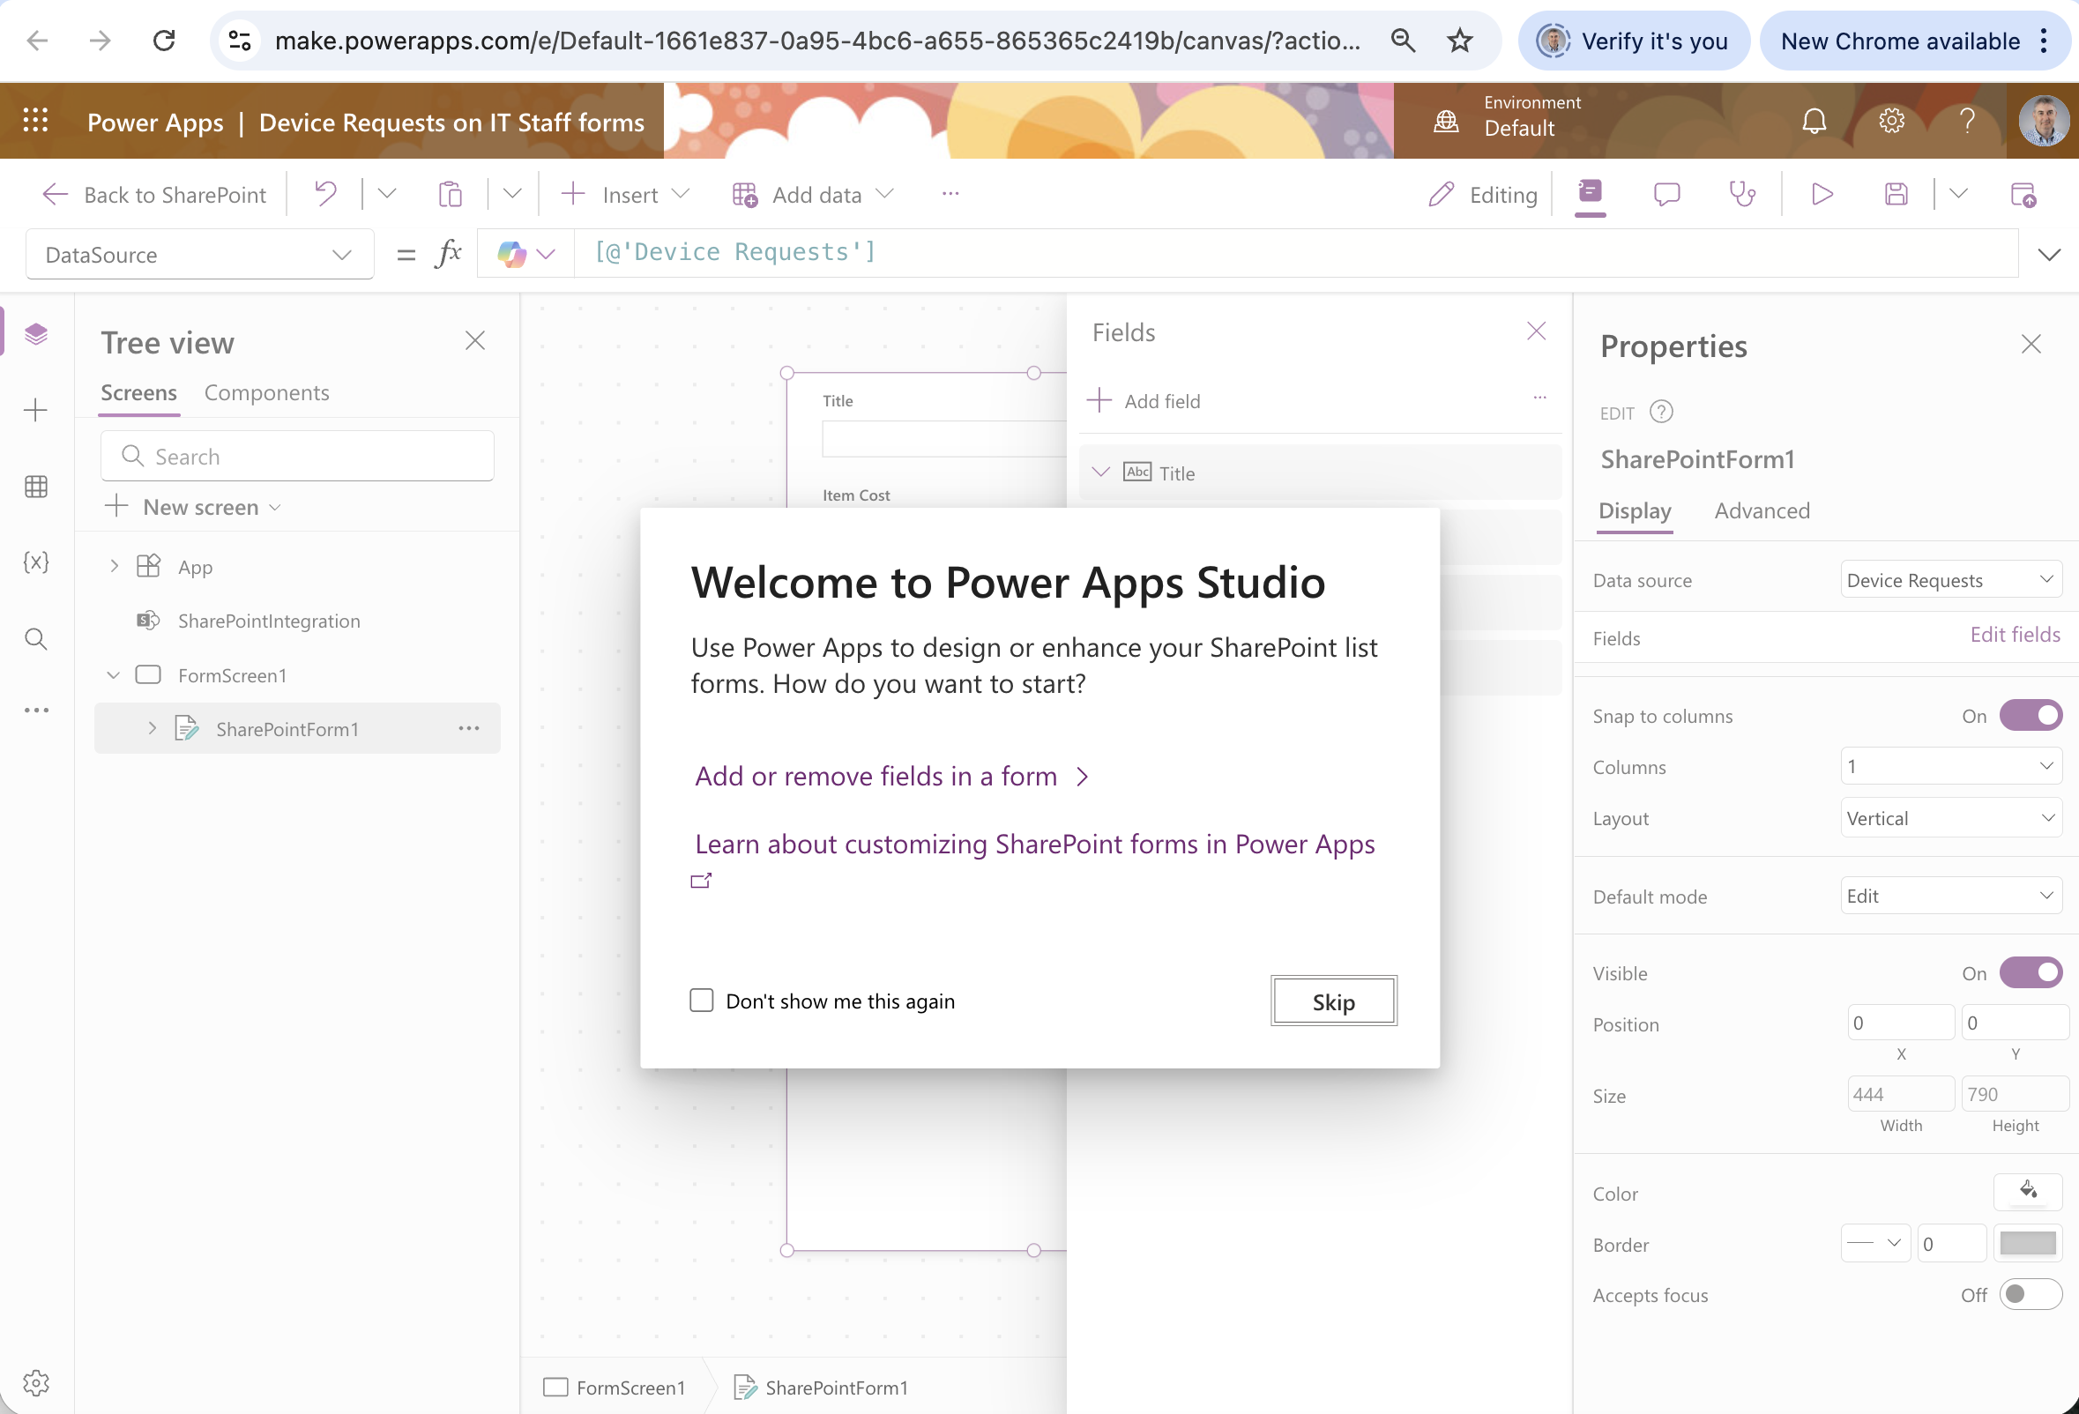Click Back to SharePoint
The image size is (2079, 1414).
[155, 194]
